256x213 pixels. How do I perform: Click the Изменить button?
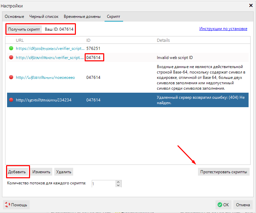tap(41, 172)
